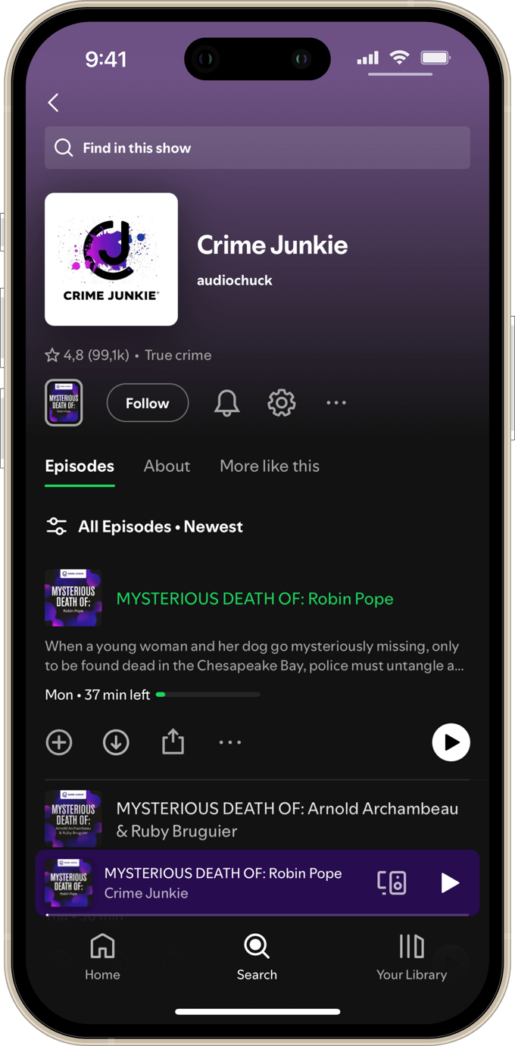Image resolution: width=515 pixels, height=1046 pixels.
Task: Open the green Robin Pope episode title
Action: tap(254, 599)
